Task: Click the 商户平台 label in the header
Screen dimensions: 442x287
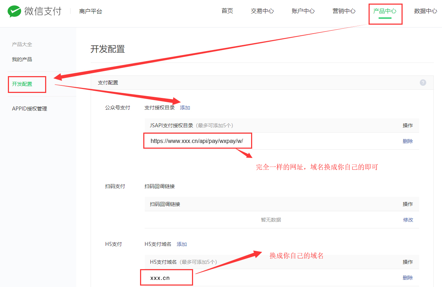Action: [x=91, y=11]
